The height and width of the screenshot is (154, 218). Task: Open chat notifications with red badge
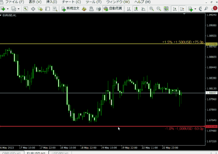pyautogui.click(x=214, y=9)
